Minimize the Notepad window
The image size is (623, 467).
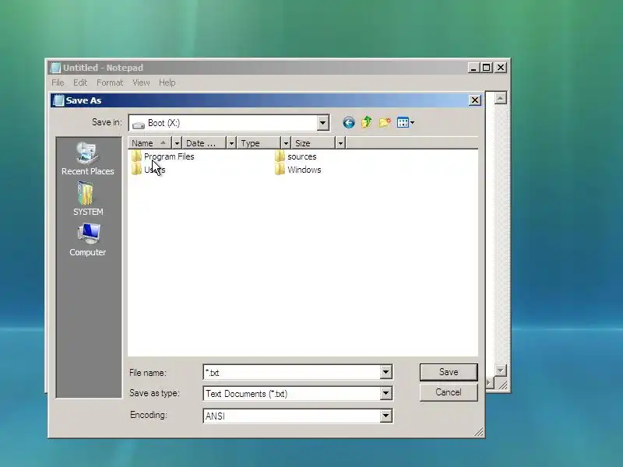473,68
